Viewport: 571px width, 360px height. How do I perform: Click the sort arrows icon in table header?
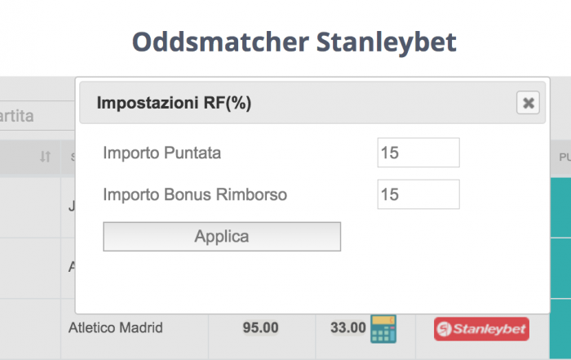tap(45, 157)
